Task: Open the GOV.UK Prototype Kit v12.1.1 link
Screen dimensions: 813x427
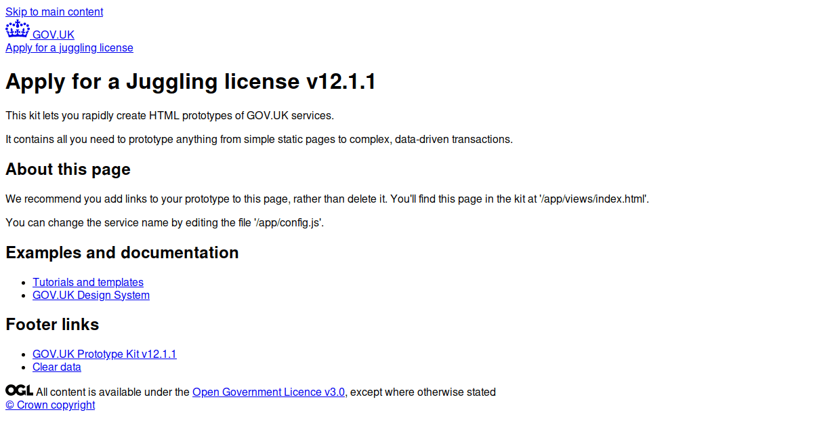Action: [x=104, y=354]
